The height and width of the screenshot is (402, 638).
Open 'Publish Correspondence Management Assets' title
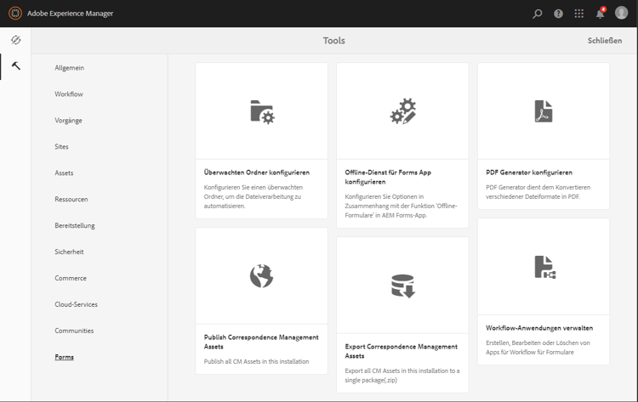point(261,342)
